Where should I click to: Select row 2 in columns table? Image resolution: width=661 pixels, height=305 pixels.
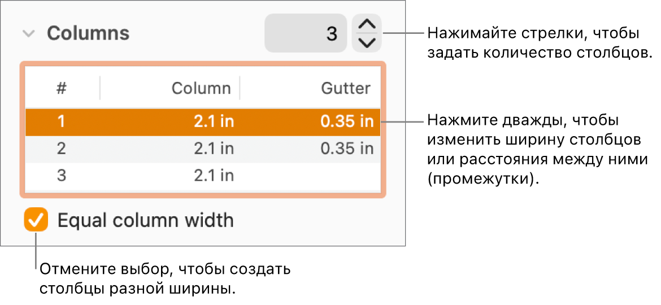point(62,149)
